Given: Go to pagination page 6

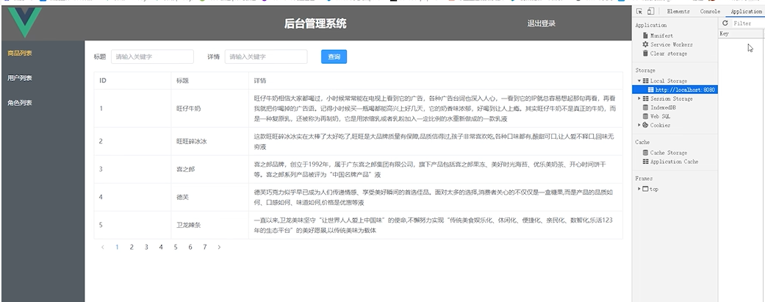Looking at the screenshot, I should (x=190, y=247).
